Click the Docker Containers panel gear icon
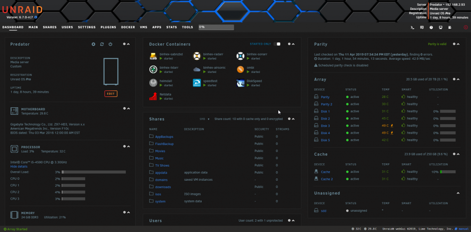The width and height of the screenshot is (471, 232). click(x=289, y=44)
